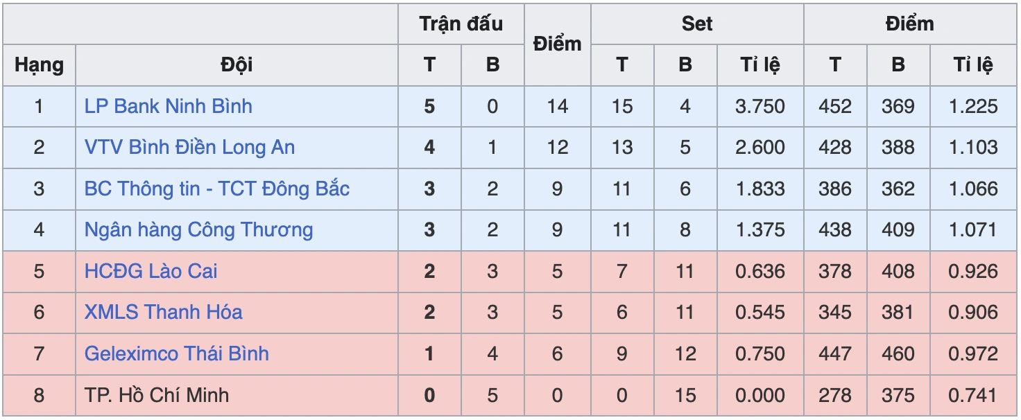Click the Set Tỉ lệ column header
Viewport: 1021px width, 420px height.
760,65
